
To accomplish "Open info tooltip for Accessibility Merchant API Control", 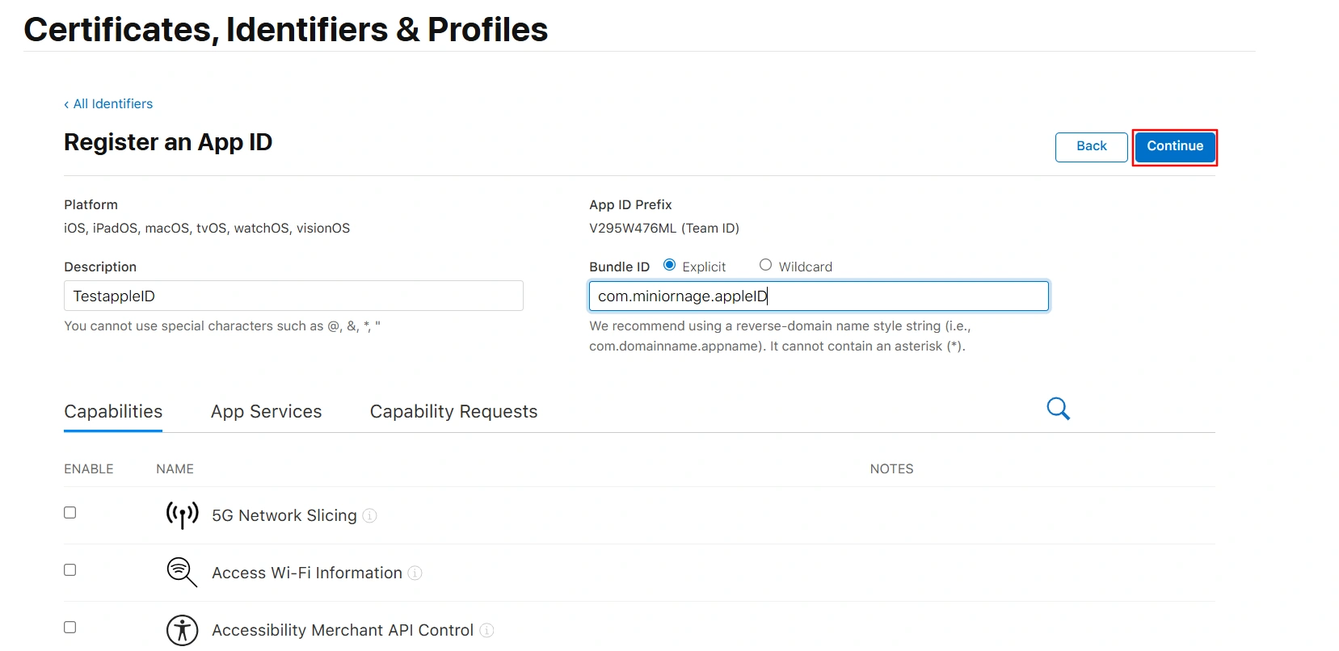I will click(486, 630).
